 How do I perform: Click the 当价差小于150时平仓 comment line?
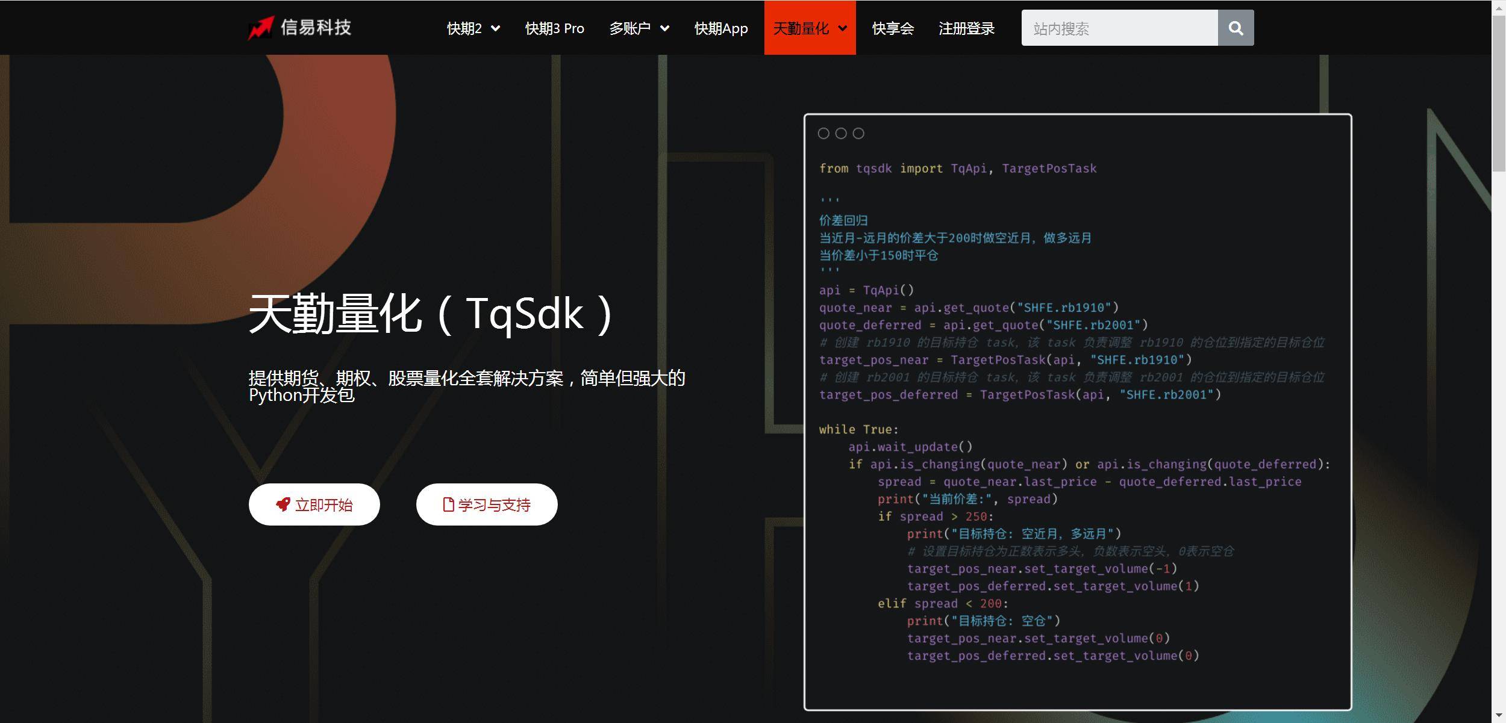(x=878, y=255)
